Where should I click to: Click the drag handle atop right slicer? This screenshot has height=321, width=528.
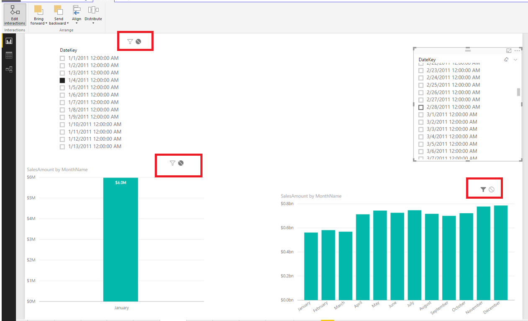point(468,50)
